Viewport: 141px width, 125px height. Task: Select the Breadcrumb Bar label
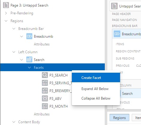tap(31, 29)
